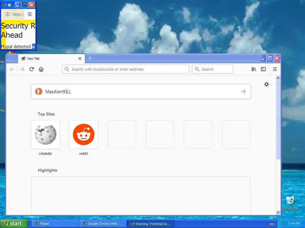Click the magnifier in address bar

[x=67, y=69]
